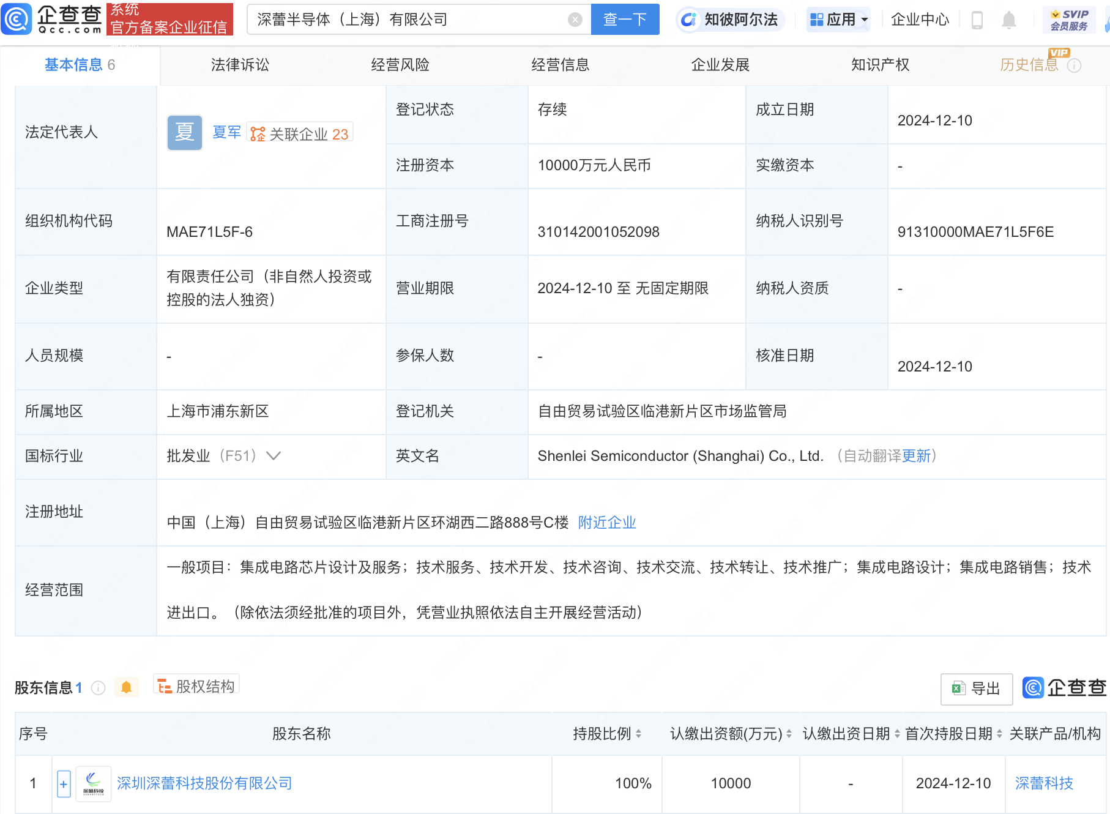The width and height of the screenshot is (1110, 814).
Task: Open the 应用 dropdown menu
Action: click(838, 19)
